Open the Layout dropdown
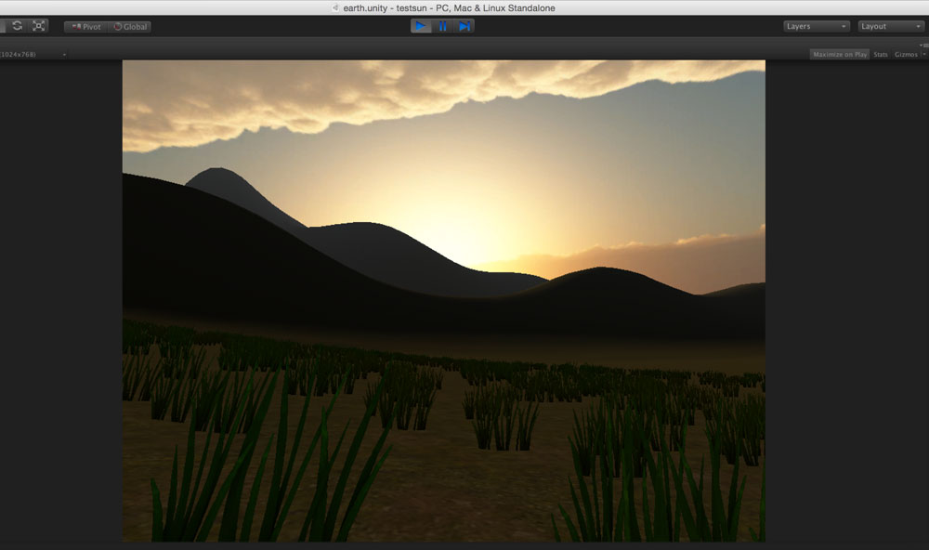 891,27
